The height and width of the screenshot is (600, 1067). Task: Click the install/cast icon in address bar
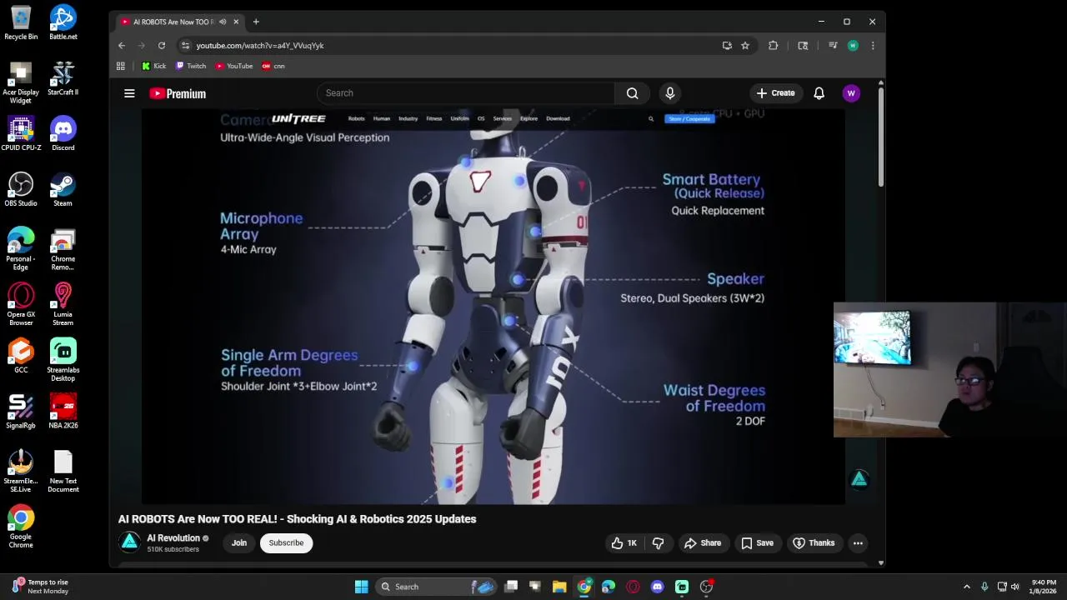727,46
